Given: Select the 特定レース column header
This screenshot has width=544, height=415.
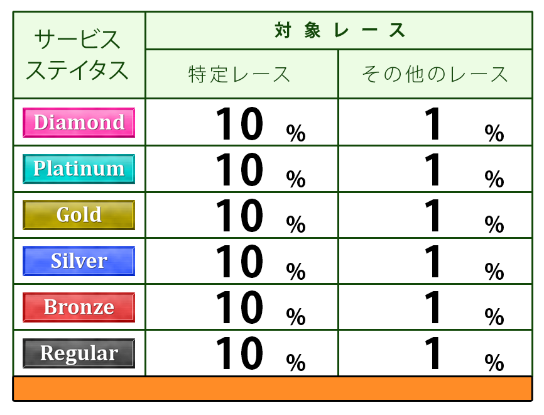Looking at the screenshot, I should coord(241,74).
